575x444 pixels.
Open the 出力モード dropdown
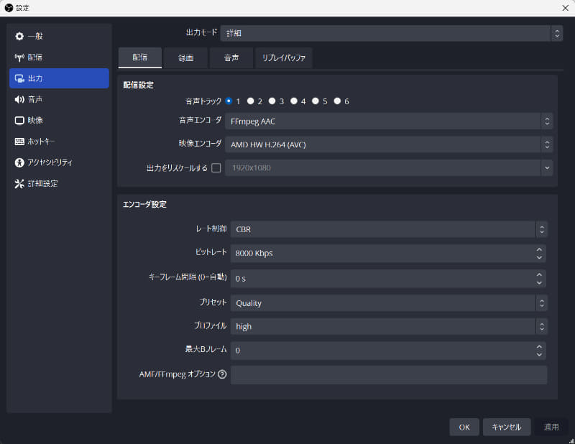click(388, 33)
